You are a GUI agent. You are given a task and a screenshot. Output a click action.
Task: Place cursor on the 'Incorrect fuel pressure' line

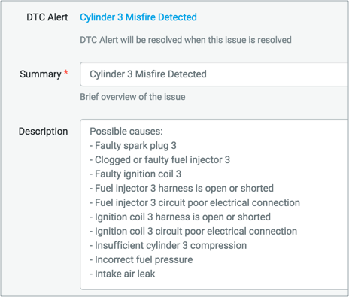coord(141,260)
